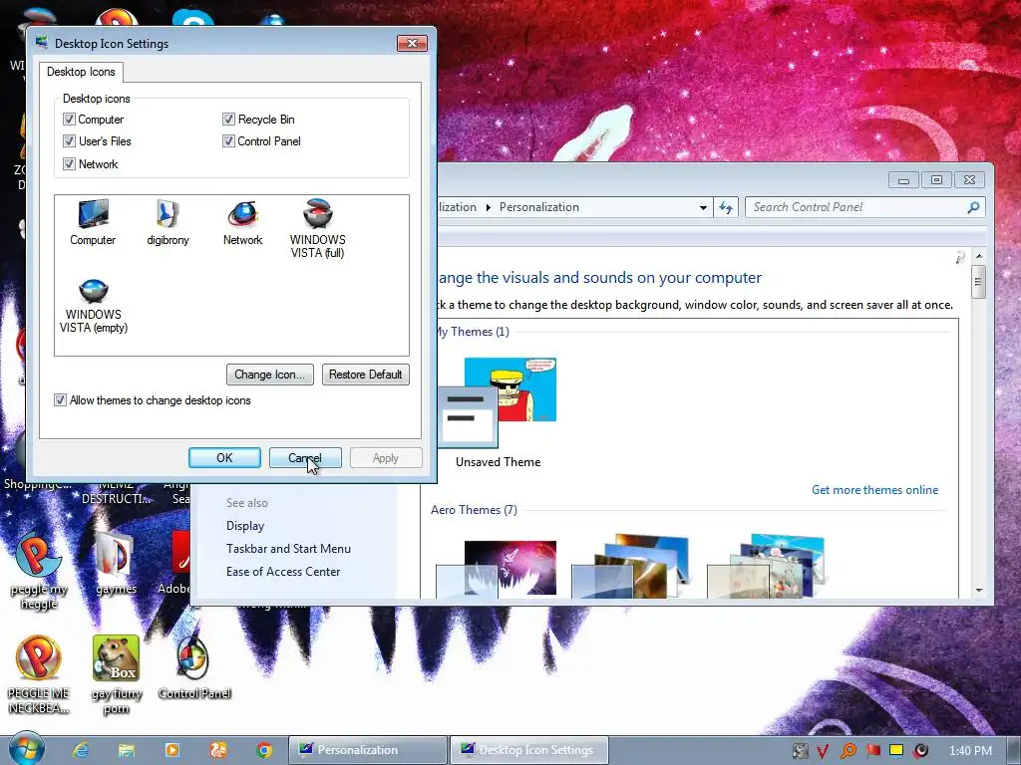Click the refresh button beside the address bar

pos(726,207)
